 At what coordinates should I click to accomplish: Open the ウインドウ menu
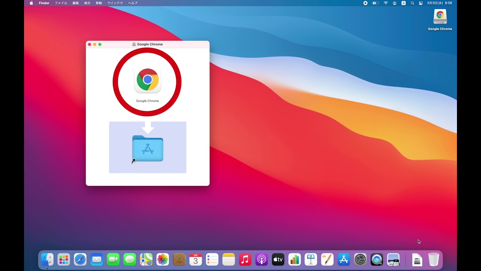click(x=115, y=3)
